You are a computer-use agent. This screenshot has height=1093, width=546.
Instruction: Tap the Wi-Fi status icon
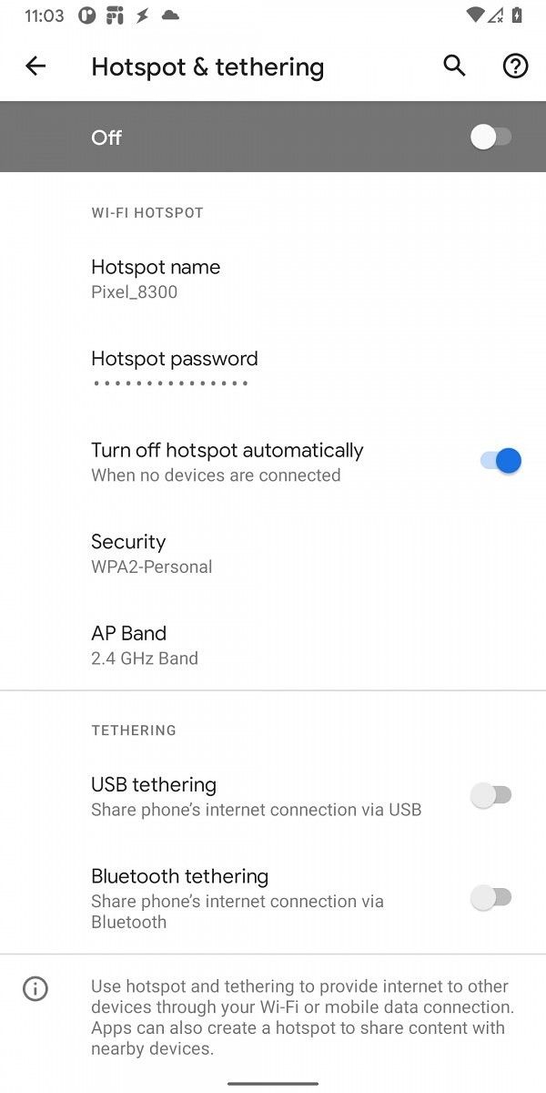475,15
